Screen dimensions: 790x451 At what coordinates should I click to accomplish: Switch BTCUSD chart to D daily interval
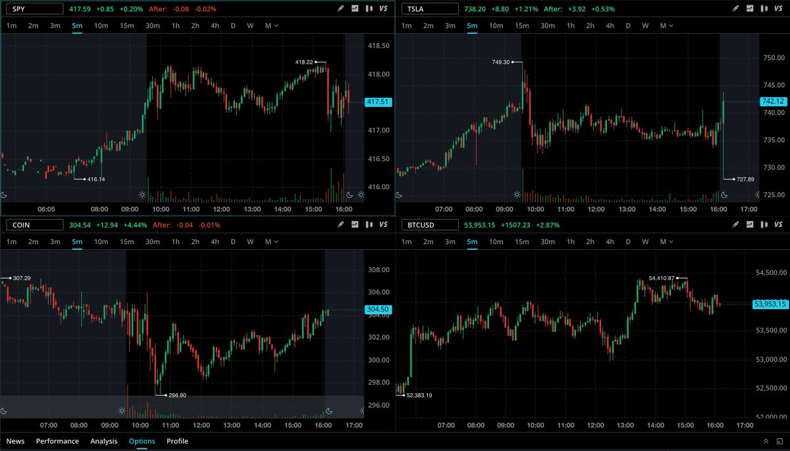627,241
